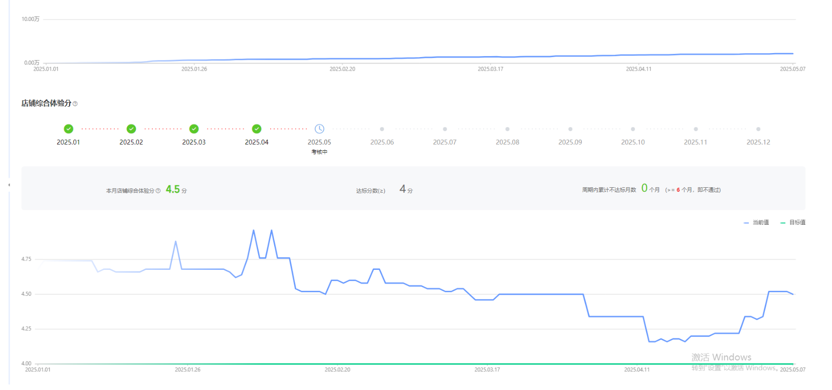Click the clock icon for 2025.05
Image resolution: width=832 pixels, height=390 pixels.
pyautogui.click(x=319, y=129)
